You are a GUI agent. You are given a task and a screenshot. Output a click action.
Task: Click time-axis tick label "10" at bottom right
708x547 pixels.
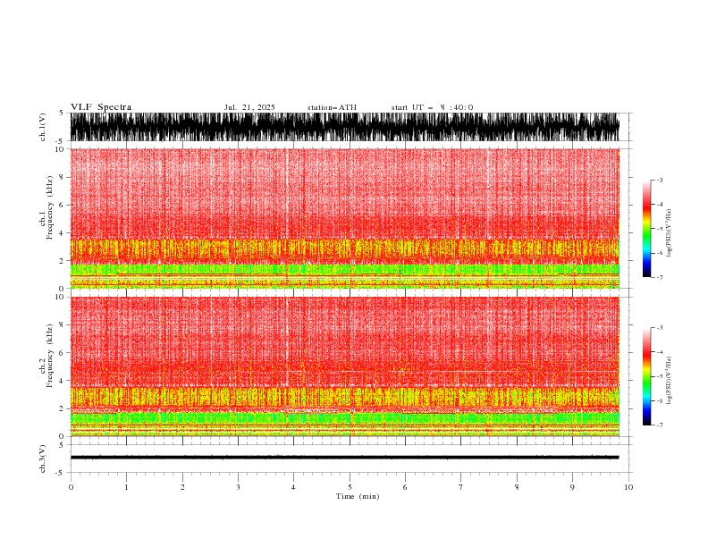[x=628, y=487]
